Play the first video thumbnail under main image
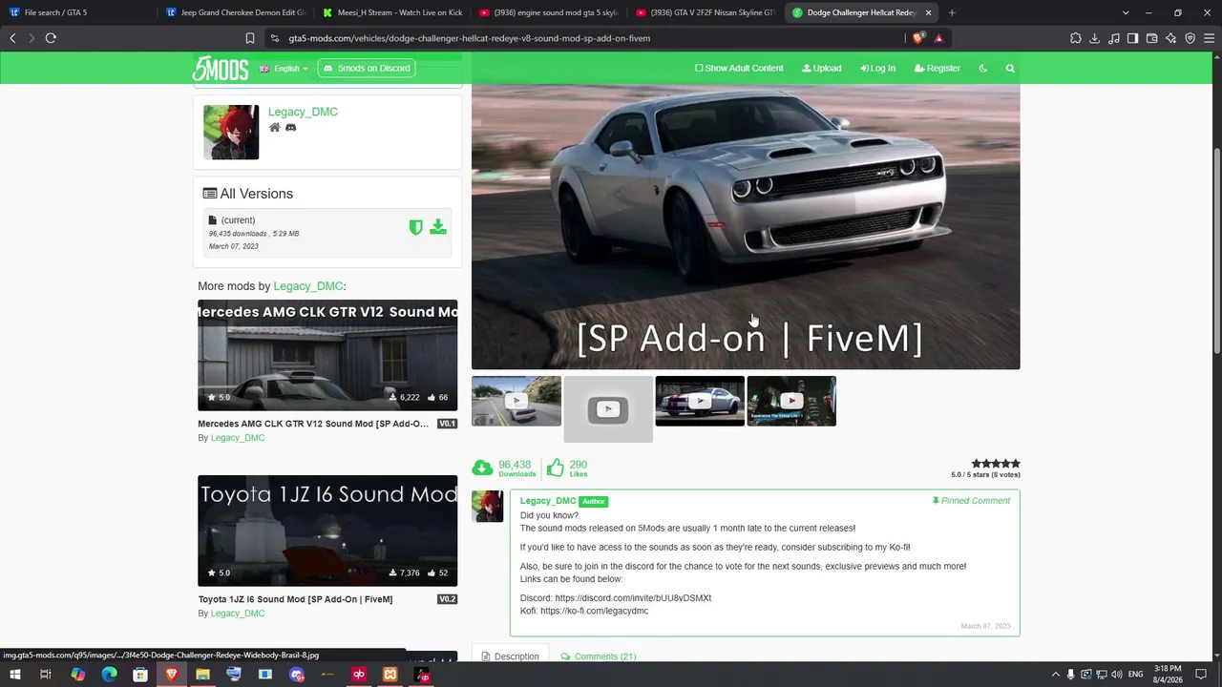The height and width of the screenshot is (687, 1222). [516, 401]
